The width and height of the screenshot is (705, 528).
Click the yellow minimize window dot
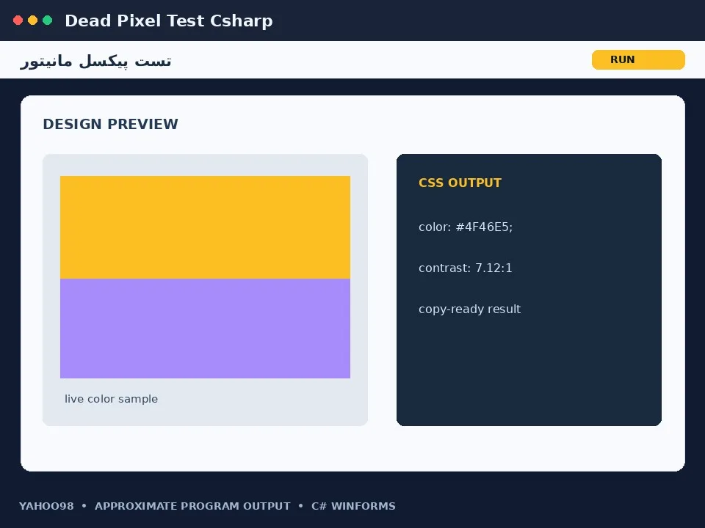tap(32, 21)
